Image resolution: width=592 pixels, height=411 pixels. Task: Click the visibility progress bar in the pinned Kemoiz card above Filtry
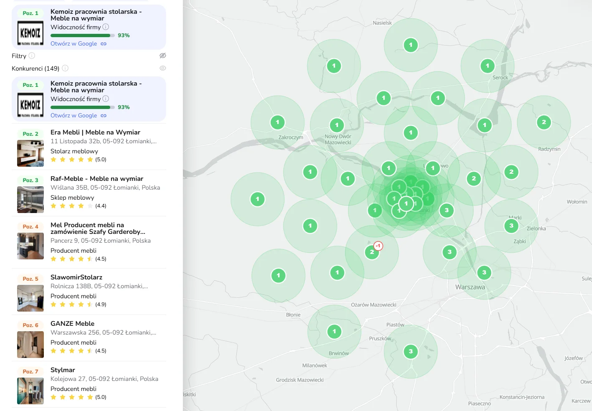click(83, 36)
